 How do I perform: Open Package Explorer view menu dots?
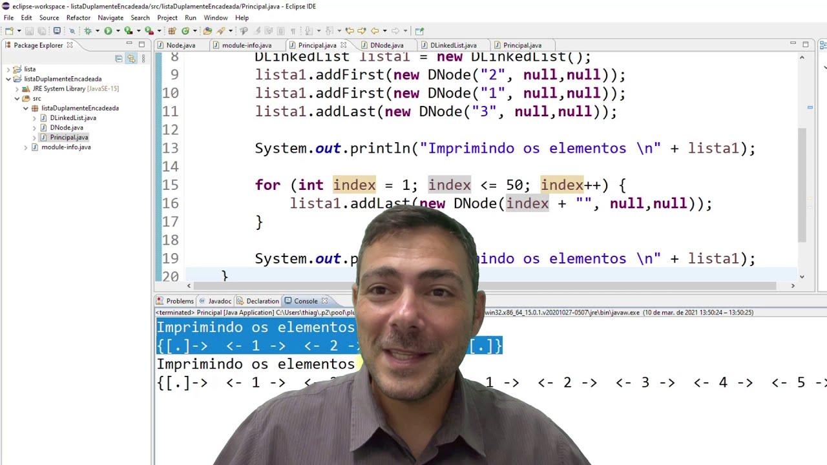coord(143,58)
